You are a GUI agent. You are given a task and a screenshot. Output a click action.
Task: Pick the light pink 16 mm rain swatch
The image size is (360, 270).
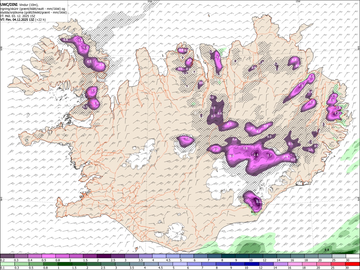295,264
